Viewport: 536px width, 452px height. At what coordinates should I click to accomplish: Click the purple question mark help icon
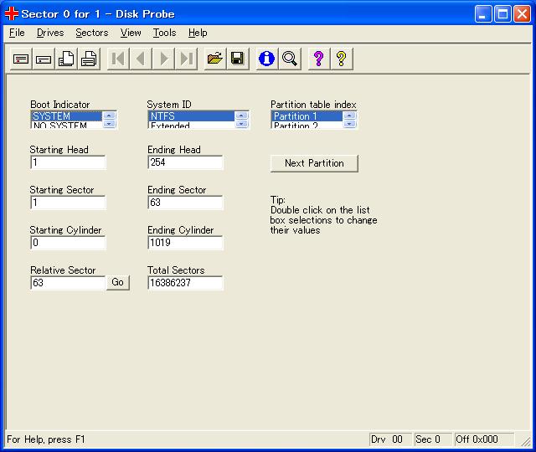pos(318,59)
